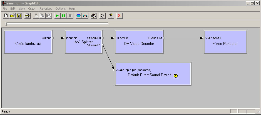Click the New graph toolbar icon

(6, 16)
